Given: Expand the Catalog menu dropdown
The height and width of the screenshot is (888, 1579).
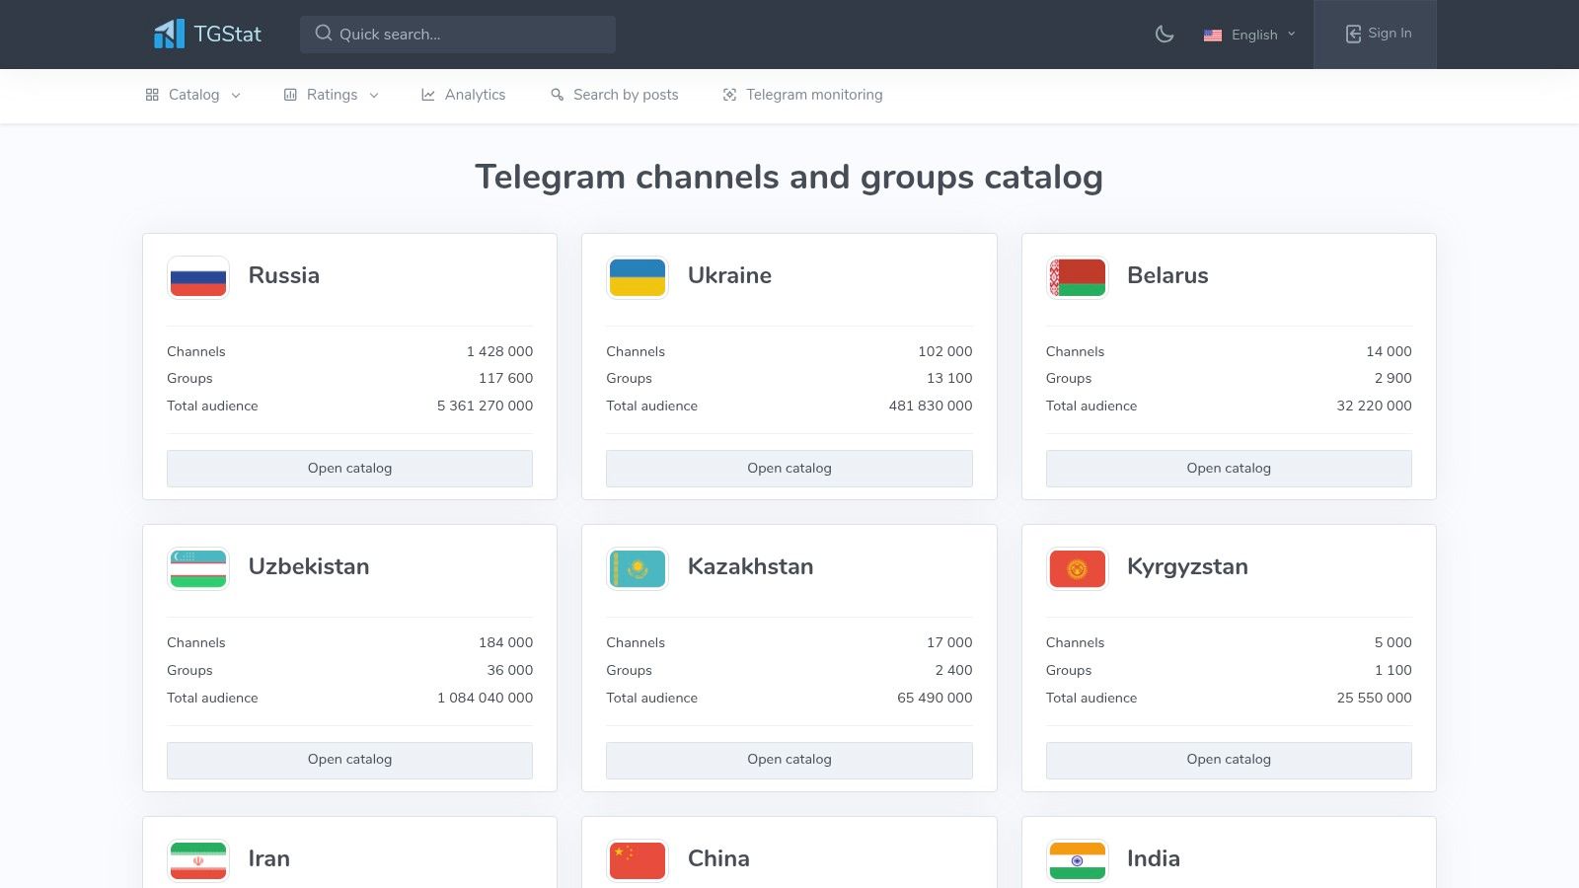Looking at the screenshot, I should [193, 95].
